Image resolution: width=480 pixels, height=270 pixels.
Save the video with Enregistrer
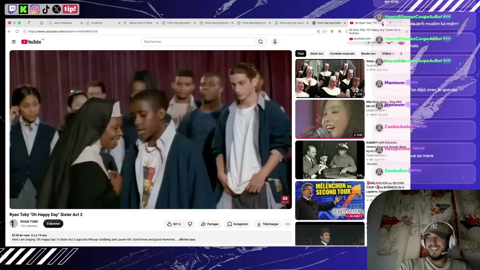tap(237, 224)
